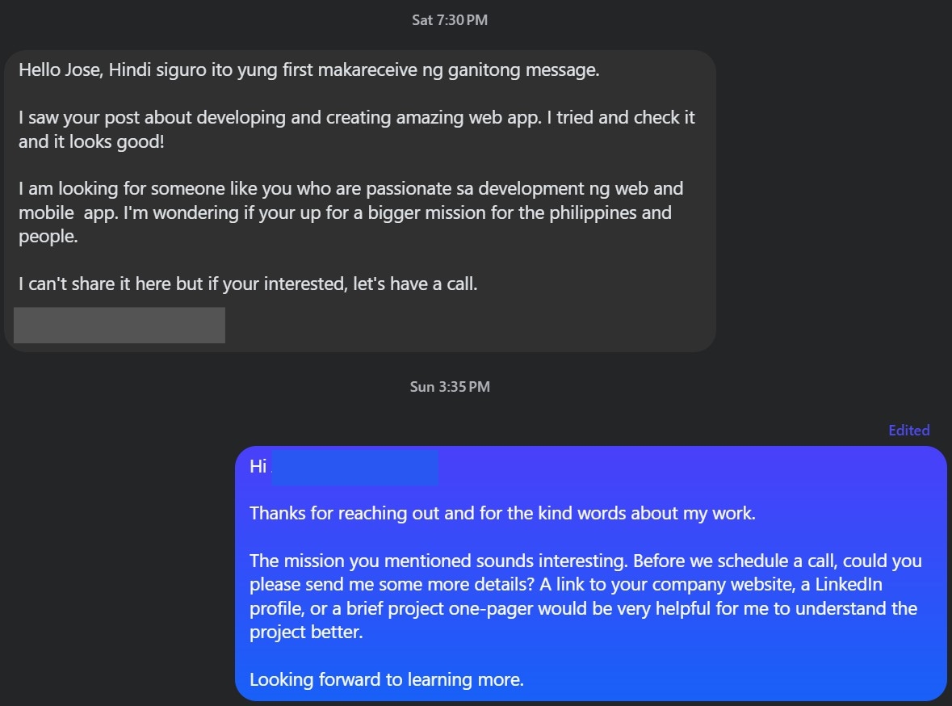Select the line "Looking forward to learning more"
This screenshot has height=706, width=952.
pos(388,679)
